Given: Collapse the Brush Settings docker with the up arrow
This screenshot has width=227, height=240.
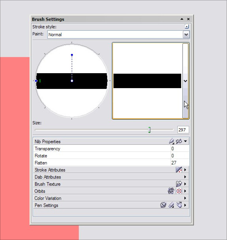Looking at the screenshot, I should coord(182,19).
